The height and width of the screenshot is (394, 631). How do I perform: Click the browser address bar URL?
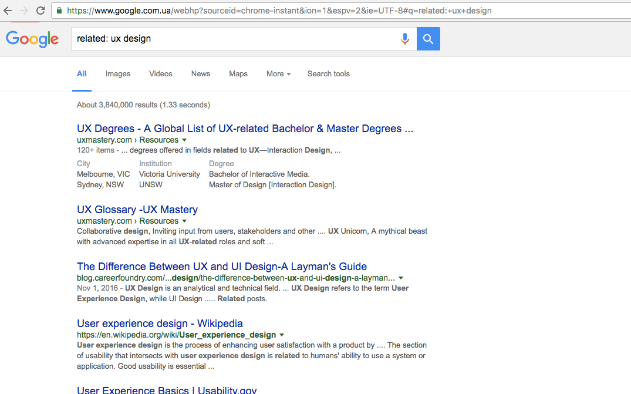click(279, 11)
